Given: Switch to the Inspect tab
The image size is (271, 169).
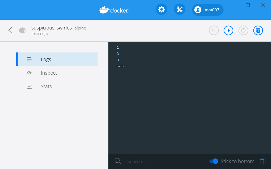Looking at the screenshot, I should point(57,73).
